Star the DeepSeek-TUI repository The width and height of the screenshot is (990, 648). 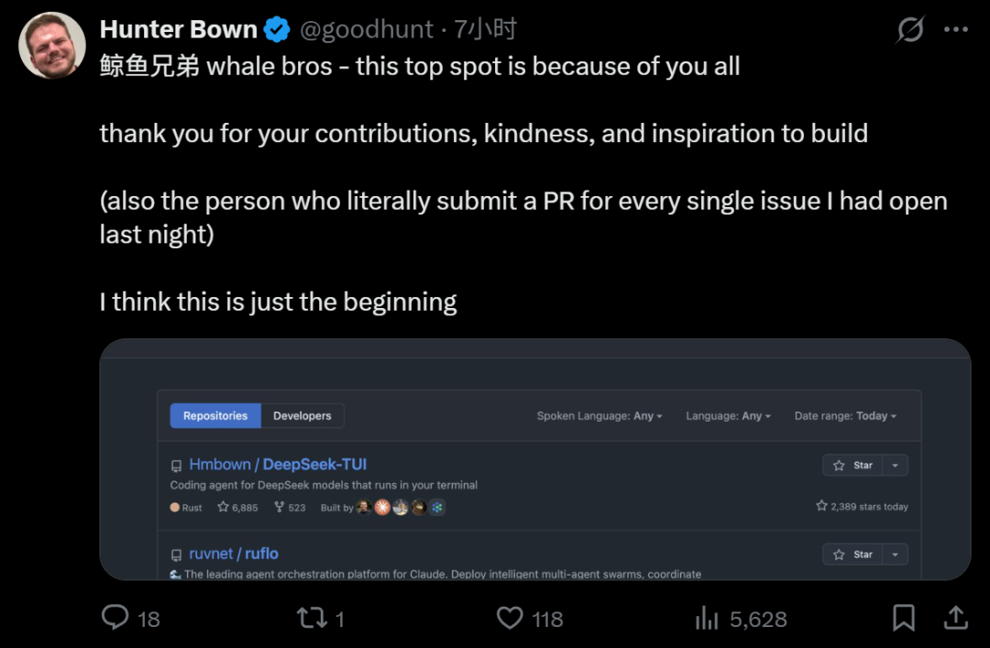[x=852, y=466]
